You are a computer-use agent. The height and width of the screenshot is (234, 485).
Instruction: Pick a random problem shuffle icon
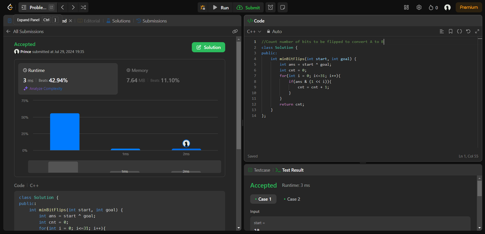(83, 7)
